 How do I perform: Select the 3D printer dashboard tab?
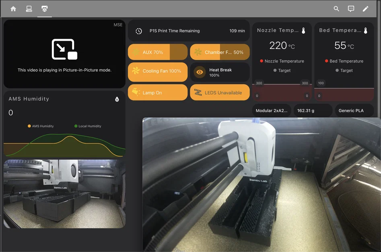[x=45, y=9]
